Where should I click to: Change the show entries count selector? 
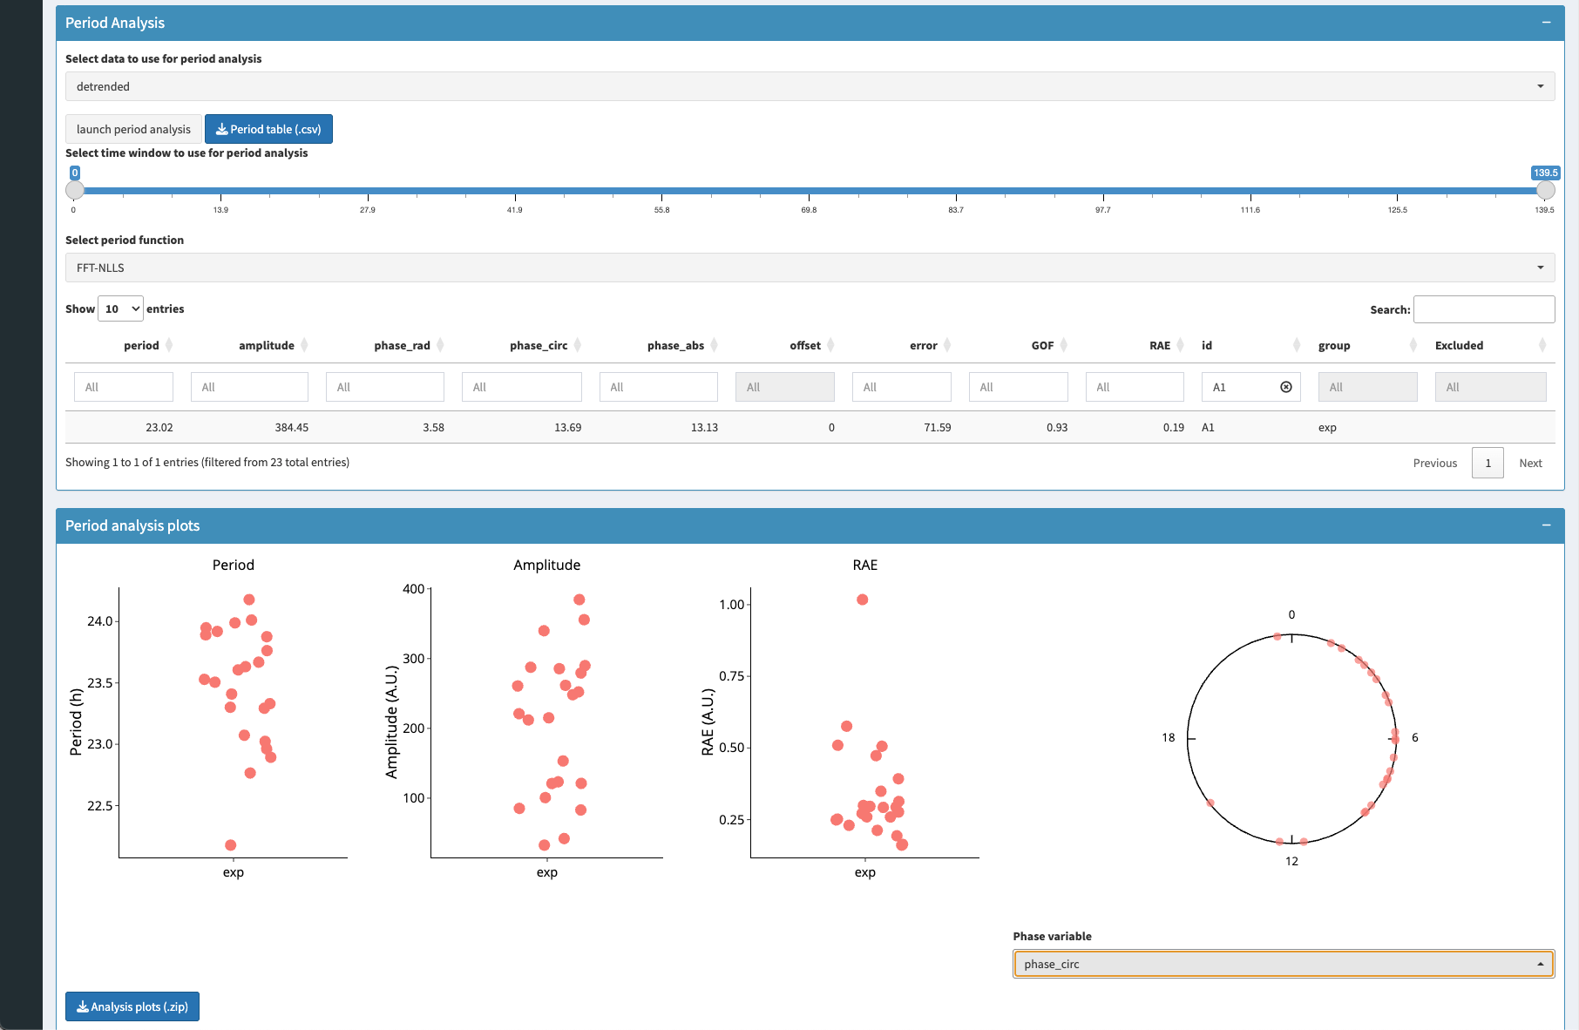120,308
